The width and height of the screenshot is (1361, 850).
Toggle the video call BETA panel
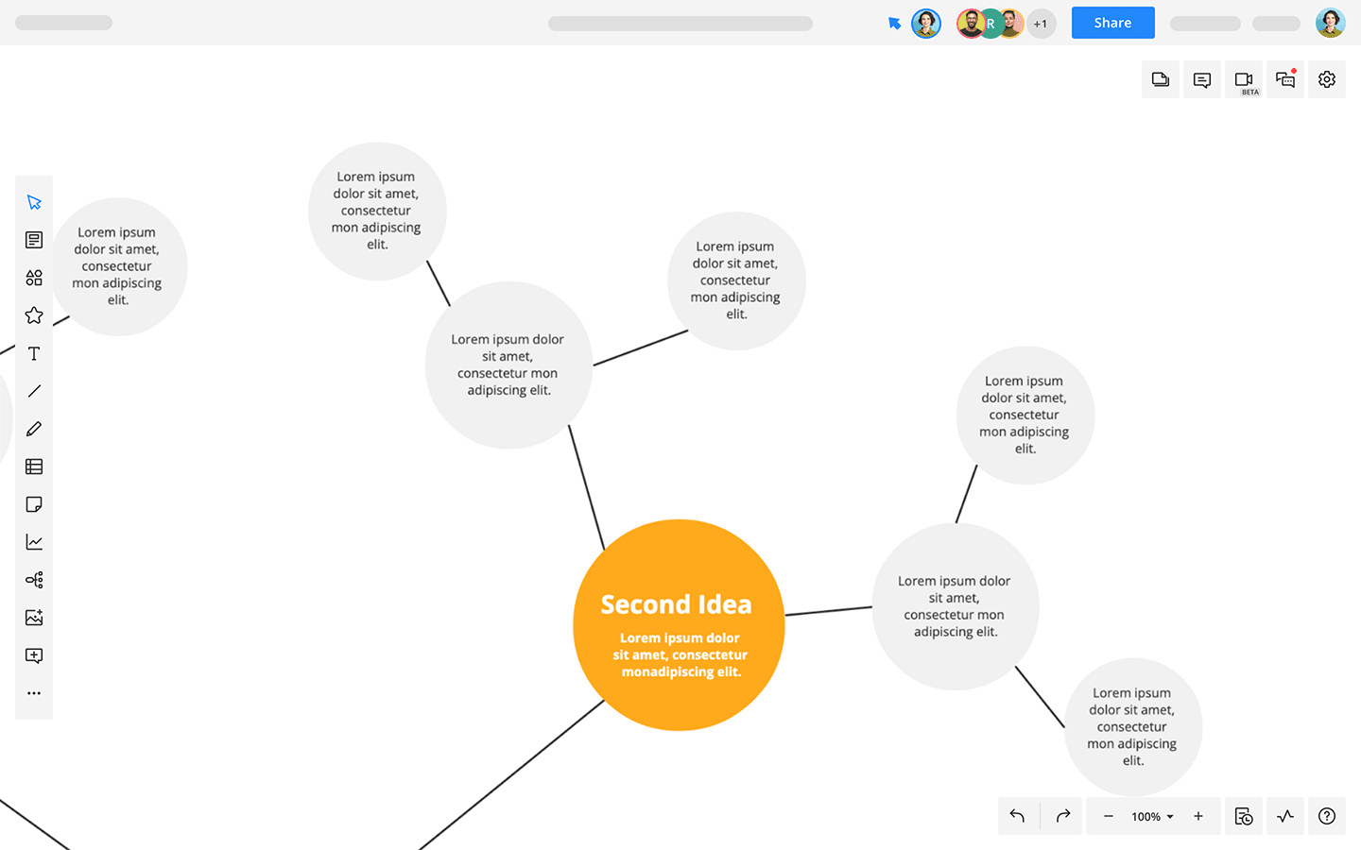coord(1244,79)
